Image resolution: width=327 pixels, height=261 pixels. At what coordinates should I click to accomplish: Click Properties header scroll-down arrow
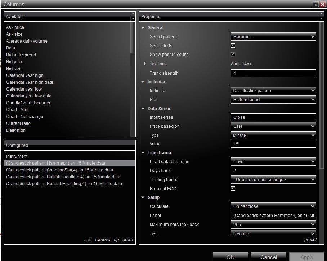(321, 19)
